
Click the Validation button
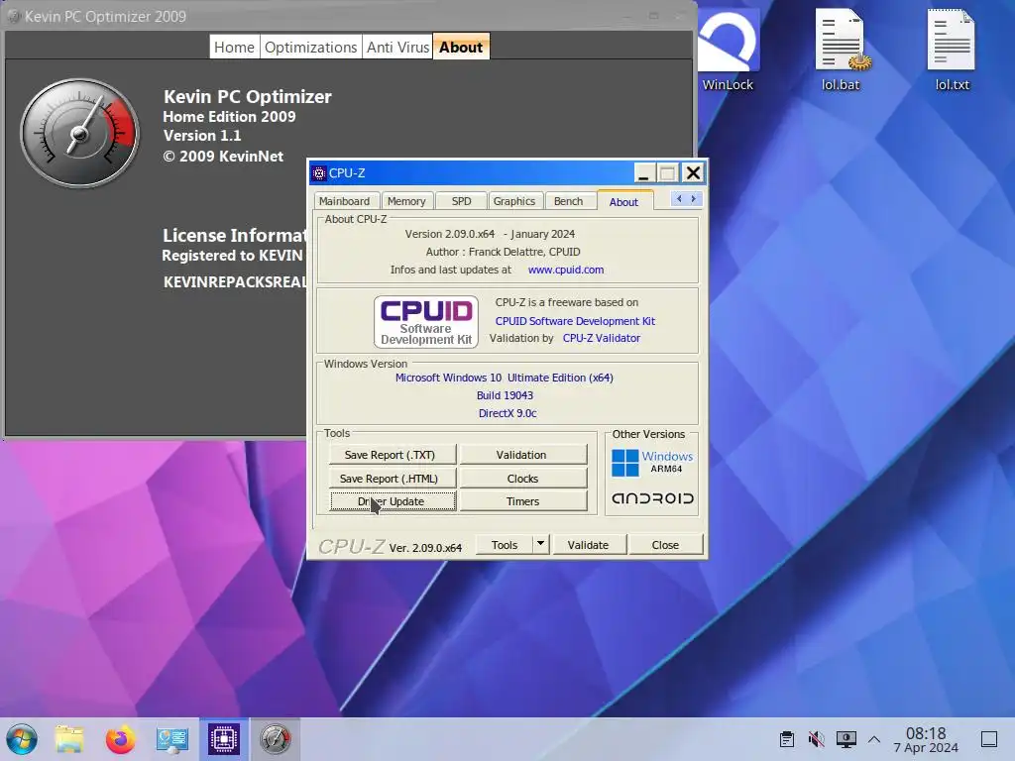pyautogui.click(x=523, y=455)
